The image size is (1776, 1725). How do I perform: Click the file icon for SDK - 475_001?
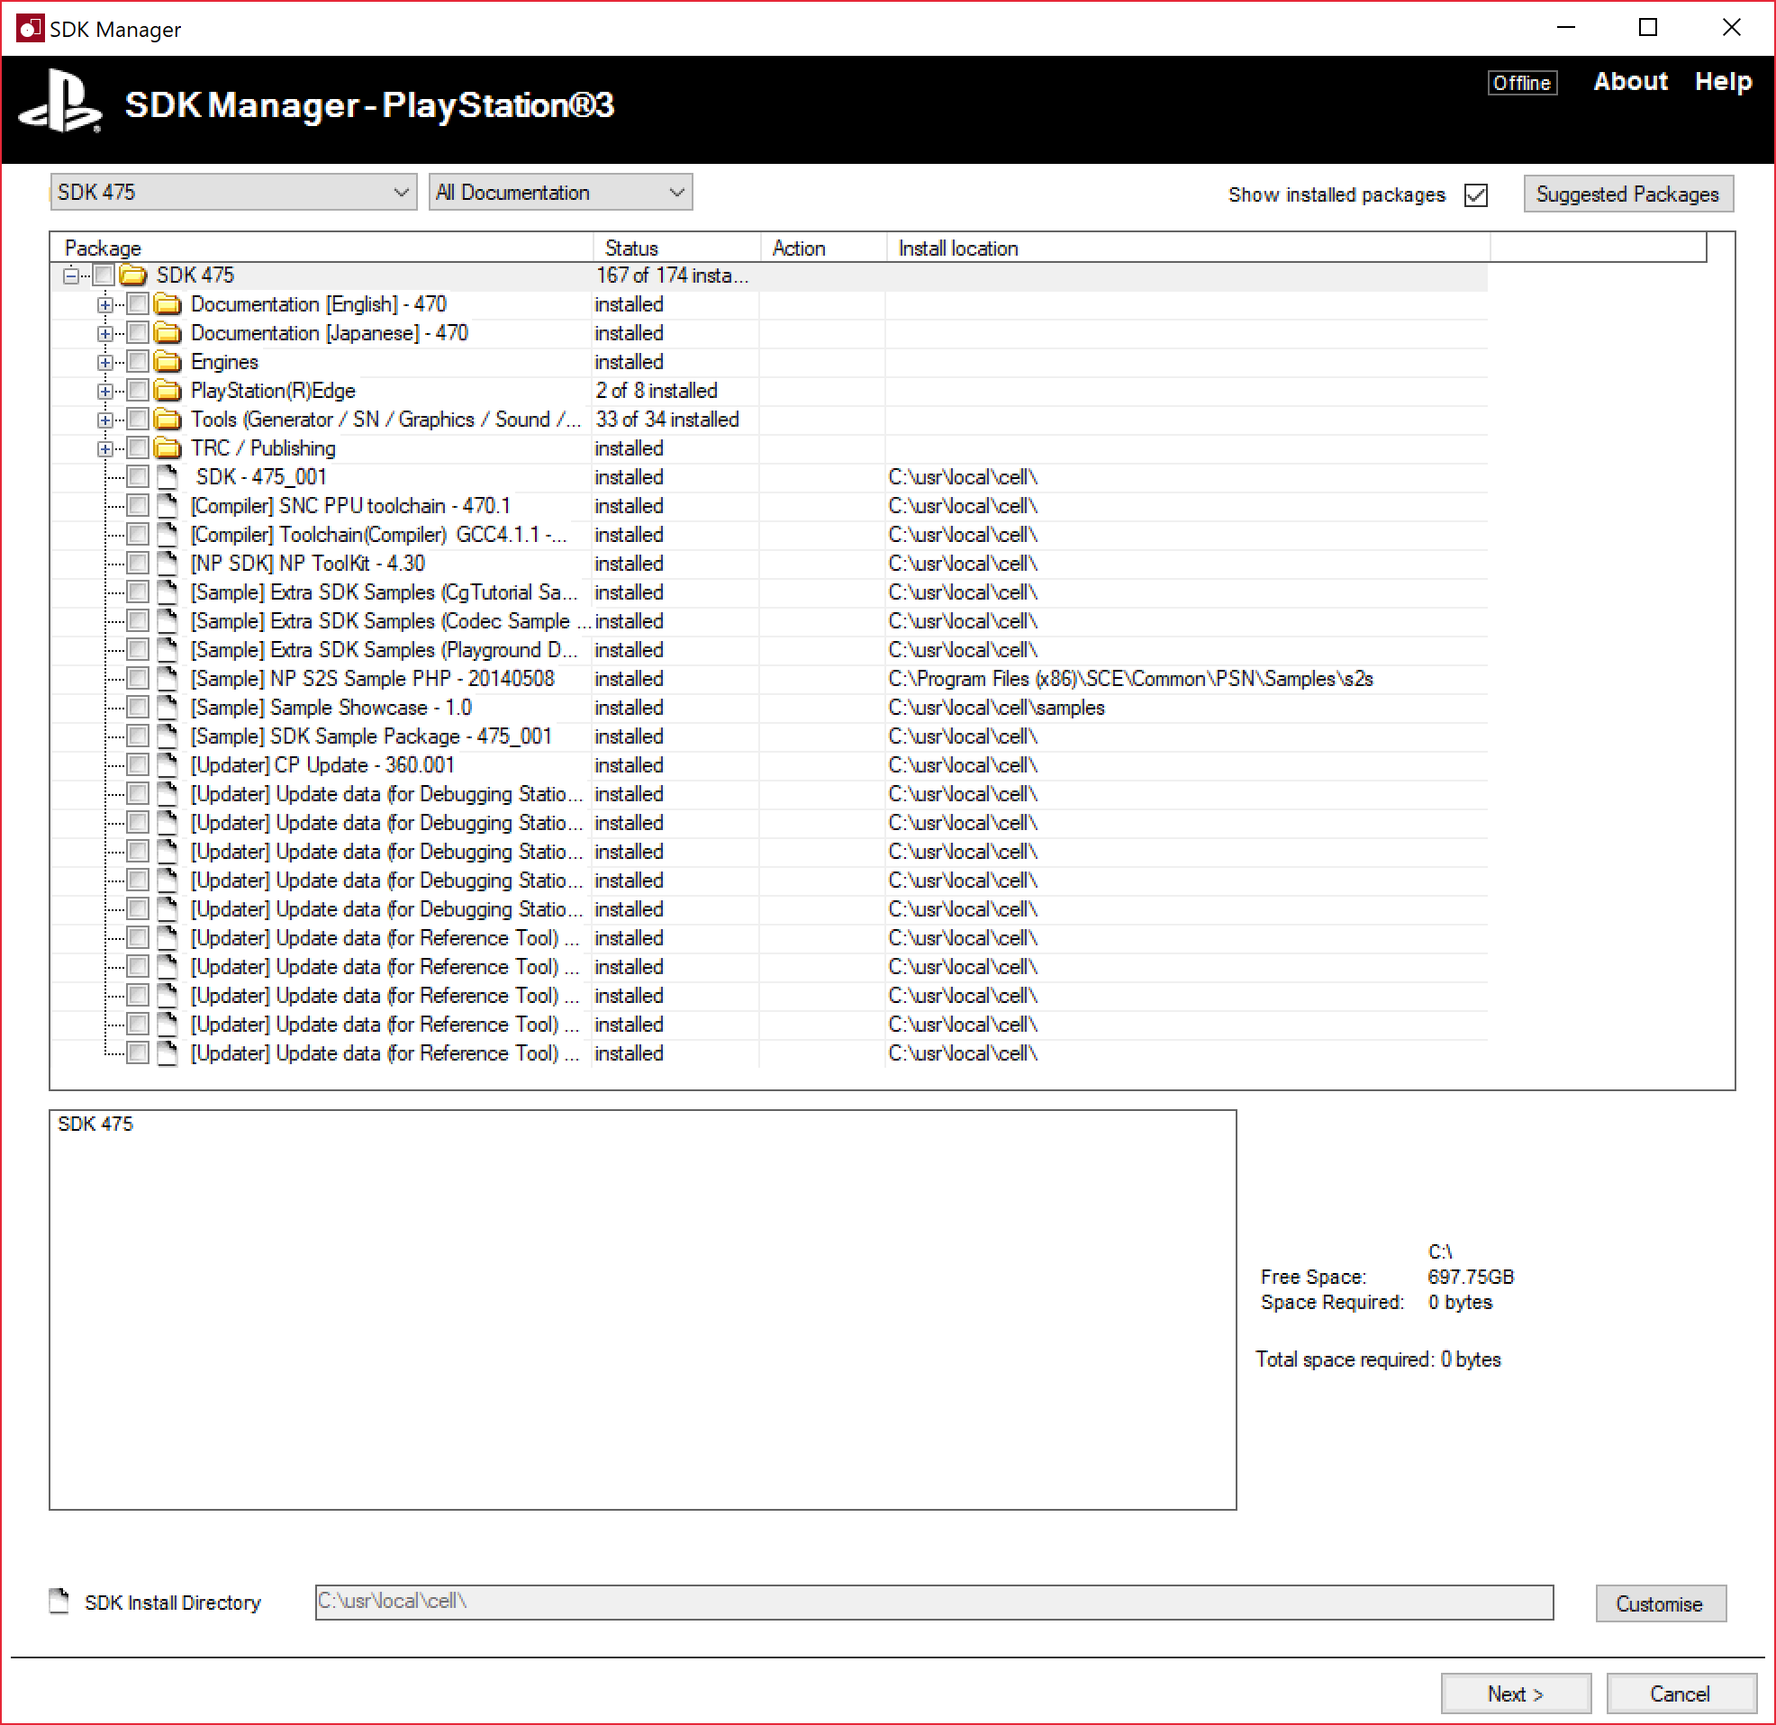click(167, 476)
